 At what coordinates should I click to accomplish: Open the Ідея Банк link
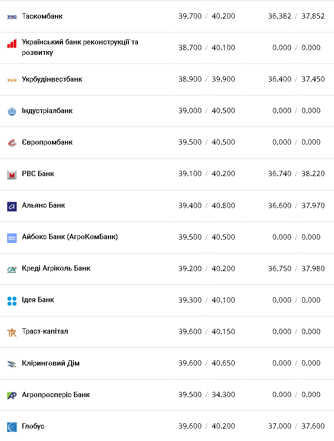[x=38, y=300]
